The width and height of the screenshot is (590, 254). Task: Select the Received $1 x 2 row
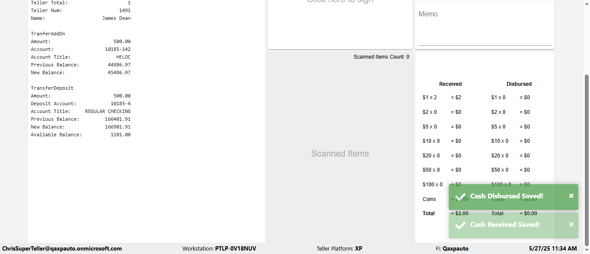442,97
